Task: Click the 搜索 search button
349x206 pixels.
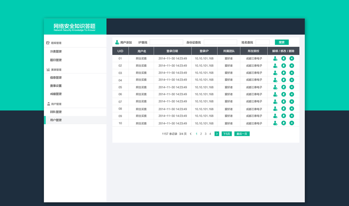Action: pyautogui.click(x=281, y=42)
